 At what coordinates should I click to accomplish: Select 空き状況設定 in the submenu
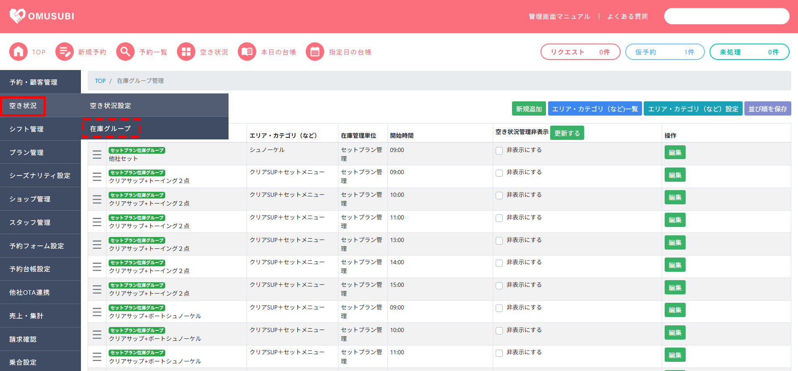pos(111,106)
